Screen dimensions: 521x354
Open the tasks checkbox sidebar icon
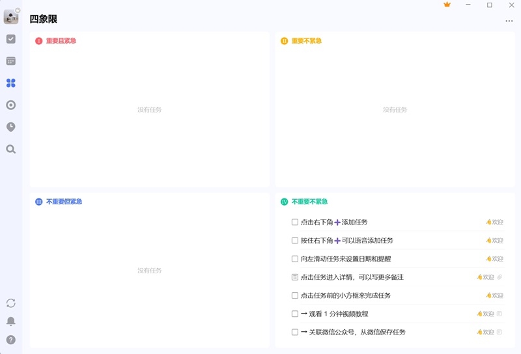point(11,39)
